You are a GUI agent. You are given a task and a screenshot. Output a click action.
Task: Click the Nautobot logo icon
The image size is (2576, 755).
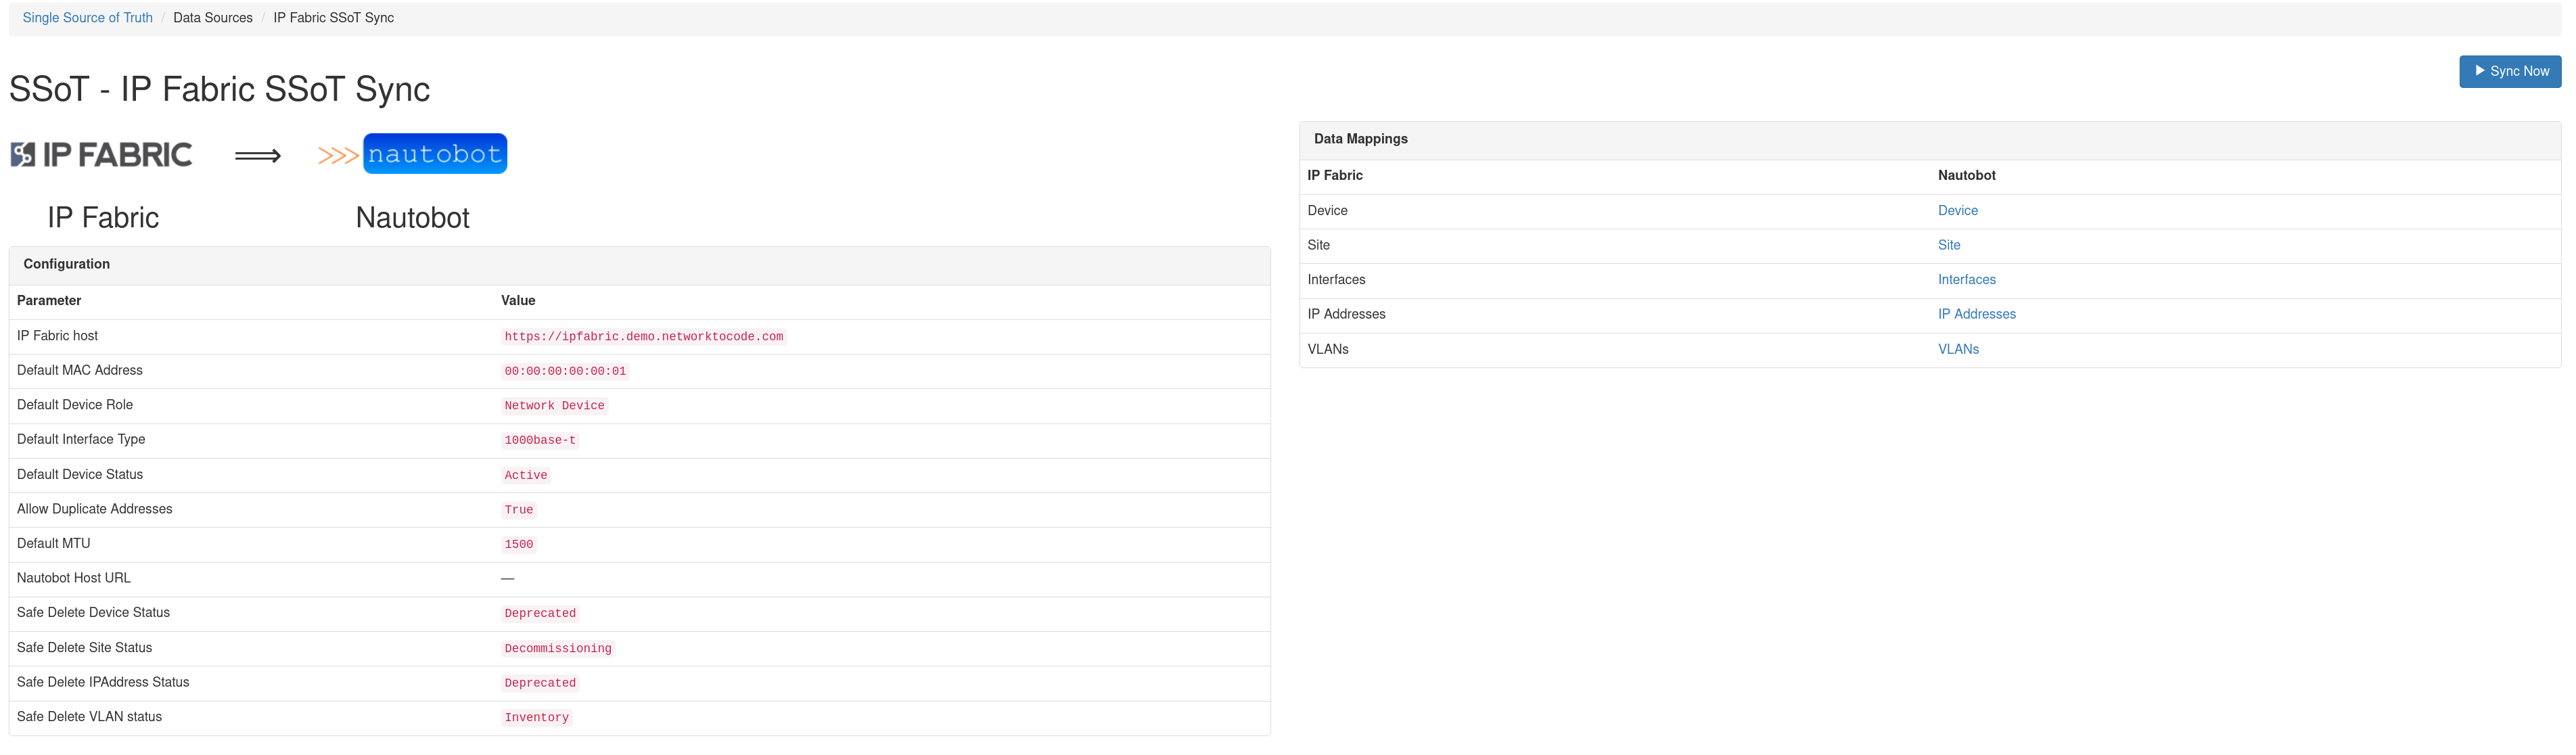(434, 153)
